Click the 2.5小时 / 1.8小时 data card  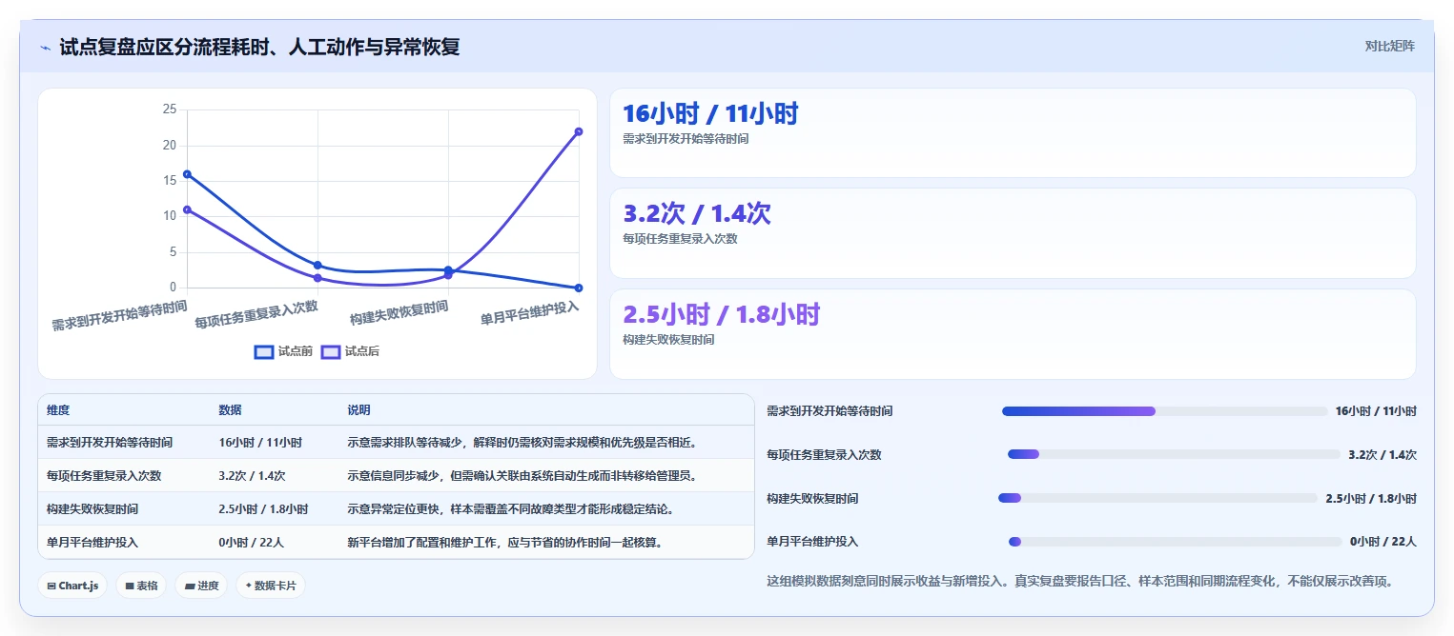point(1013,334)
